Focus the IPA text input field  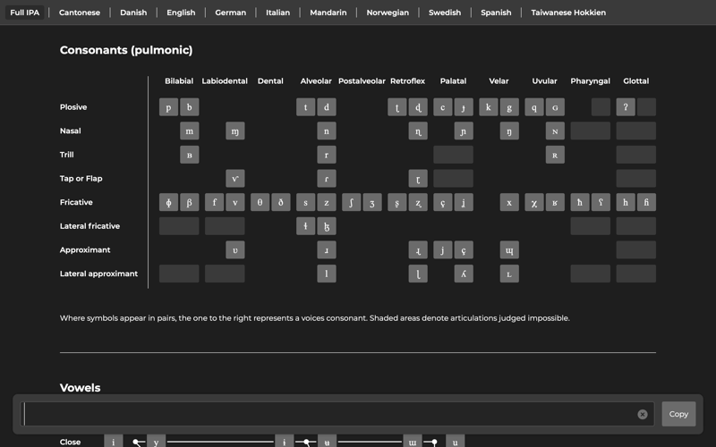click(x=337, y=414)
